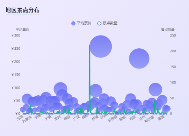
Task: Click the 泸州 axis label
Action: 104,117
